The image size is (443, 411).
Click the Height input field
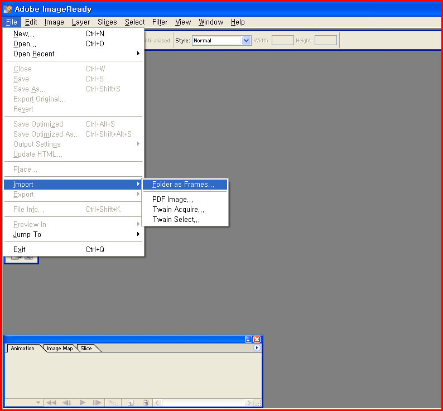pos(326,40)
